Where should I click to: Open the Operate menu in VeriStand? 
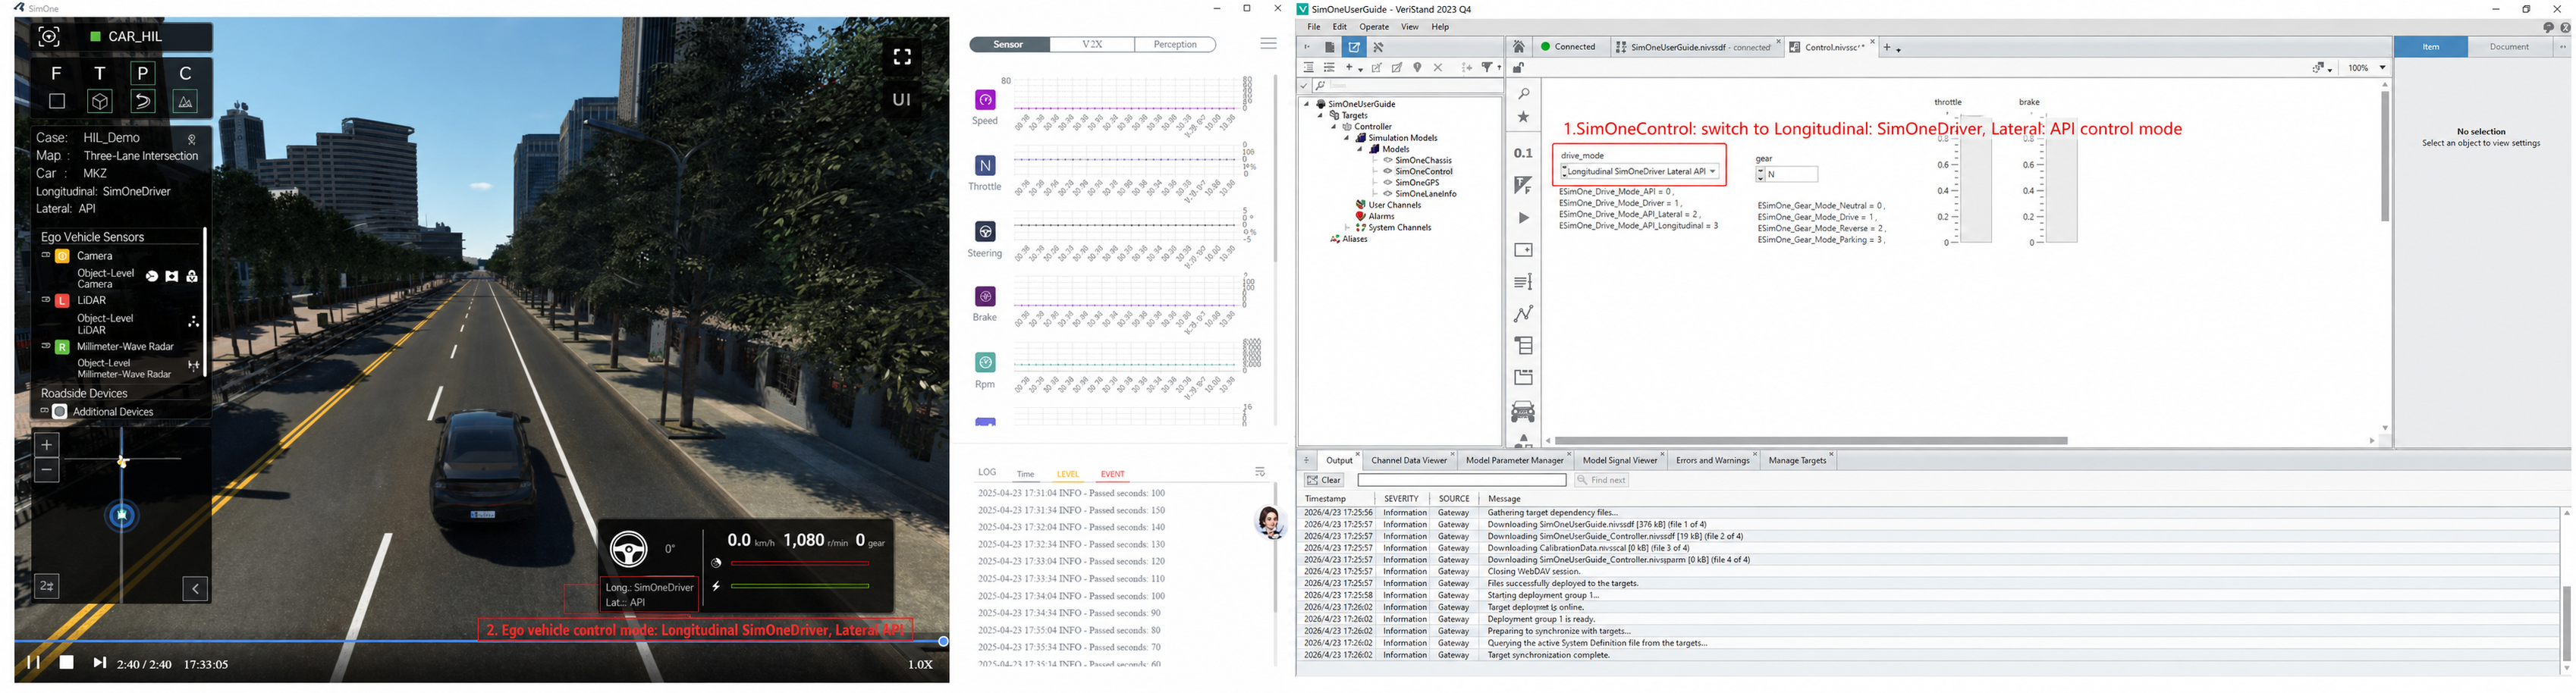pyautogui.click(x=1374, y=27)
